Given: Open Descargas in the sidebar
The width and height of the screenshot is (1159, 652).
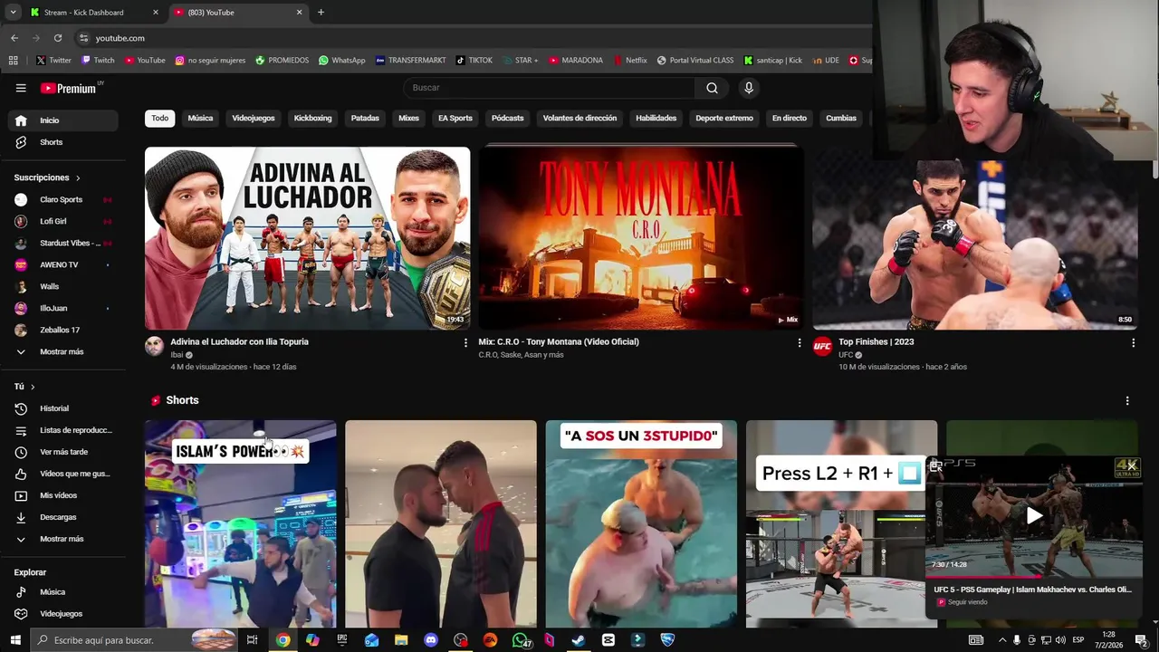Looking at the screenshot, I should 62,517.
